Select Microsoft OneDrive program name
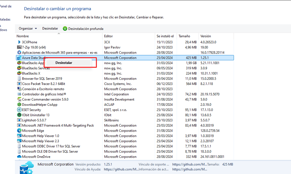Viewport: 291px width, 174px height. pos(36,157)
